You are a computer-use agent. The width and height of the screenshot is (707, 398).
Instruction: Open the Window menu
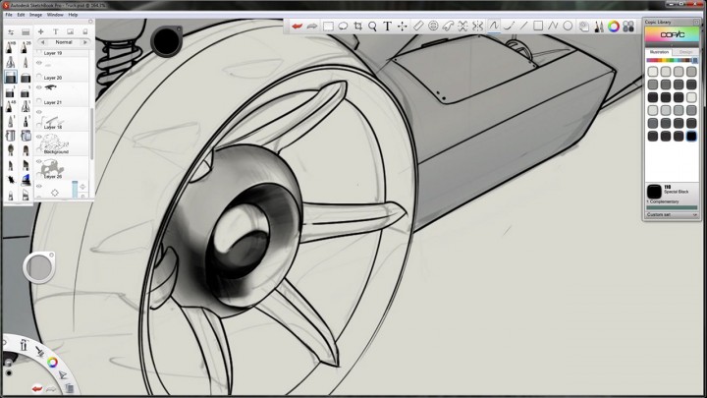(x=55, y=15)
